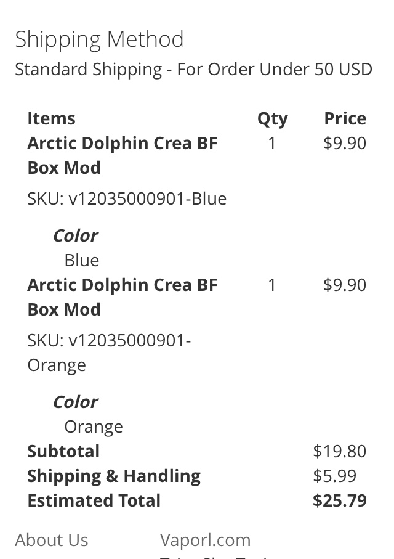This screenshot has height=559, width=394.
Task: Click the Shipping & Handling label
Action: coord(114,476)
